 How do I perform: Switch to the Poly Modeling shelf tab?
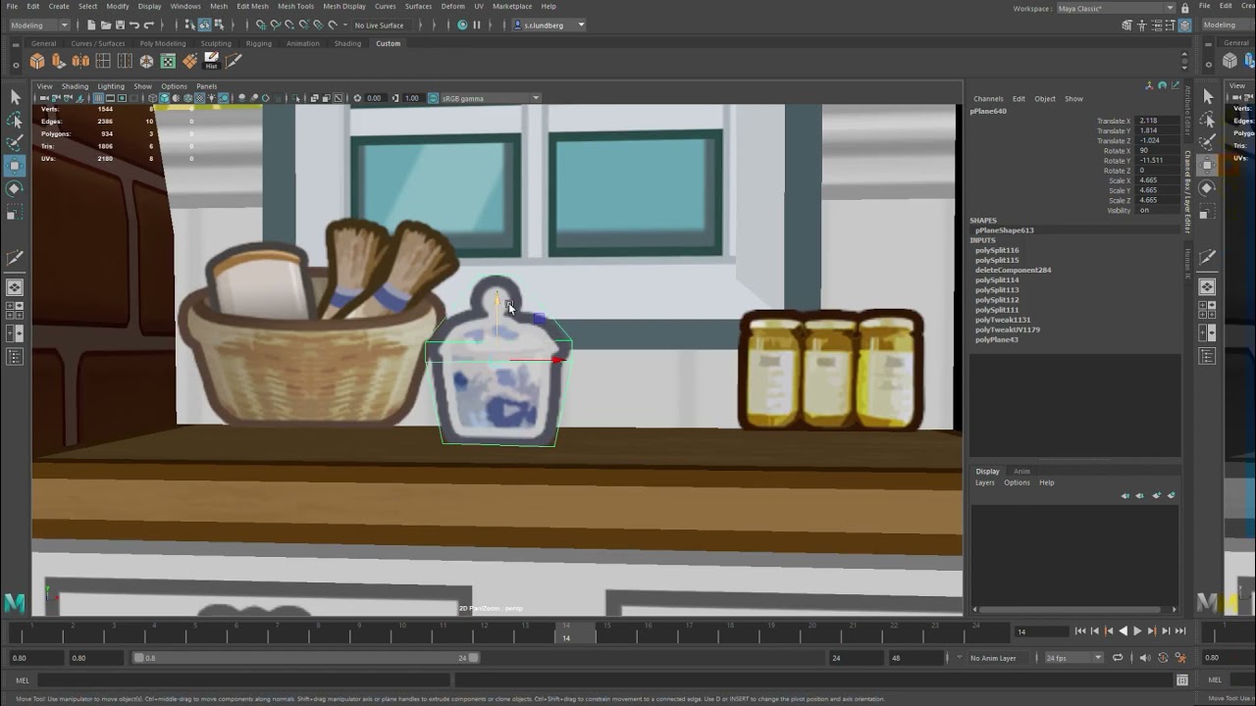(163, 43)
